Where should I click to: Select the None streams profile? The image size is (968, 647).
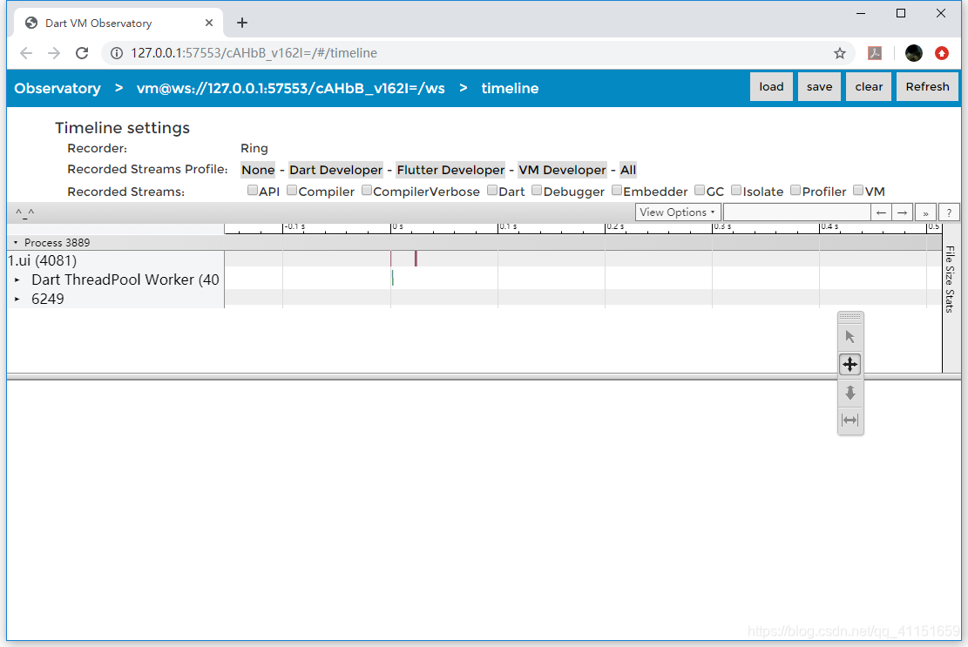click(258, 170)
